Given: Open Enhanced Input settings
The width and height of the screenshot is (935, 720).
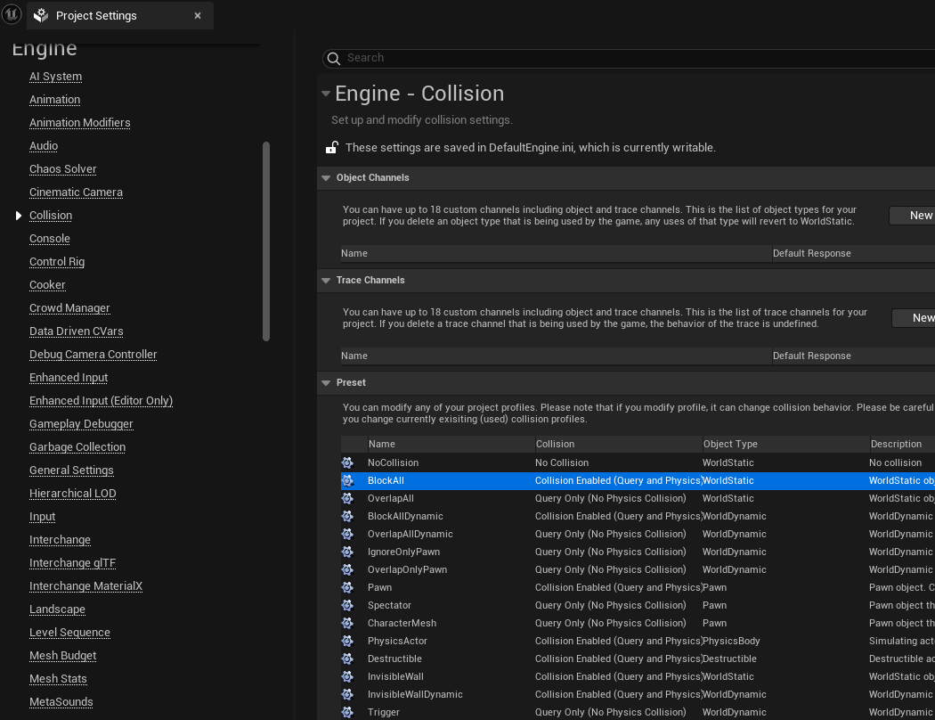Looking at the screenshot, I should pyautogui.click(x=69, y=378).
